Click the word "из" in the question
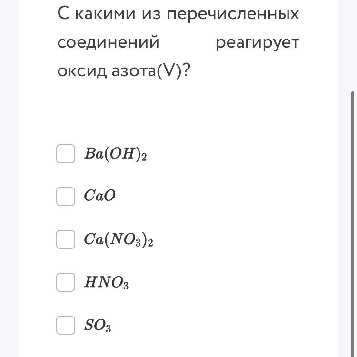This screenshot has width=357, height=357. tap(151, 14)
